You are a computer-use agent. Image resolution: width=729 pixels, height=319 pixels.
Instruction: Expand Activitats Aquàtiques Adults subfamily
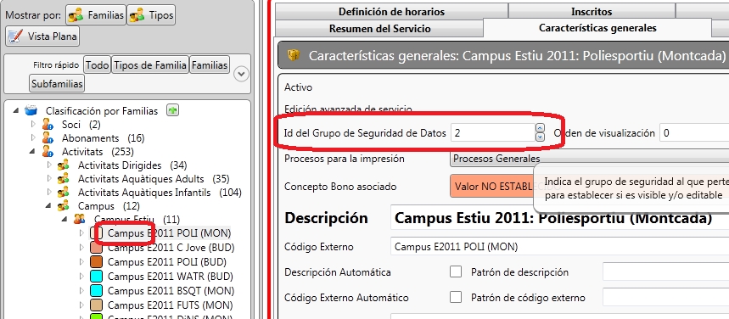click(50, 179)
